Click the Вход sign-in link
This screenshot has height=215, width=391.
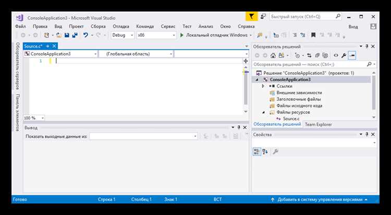[353, 27]
